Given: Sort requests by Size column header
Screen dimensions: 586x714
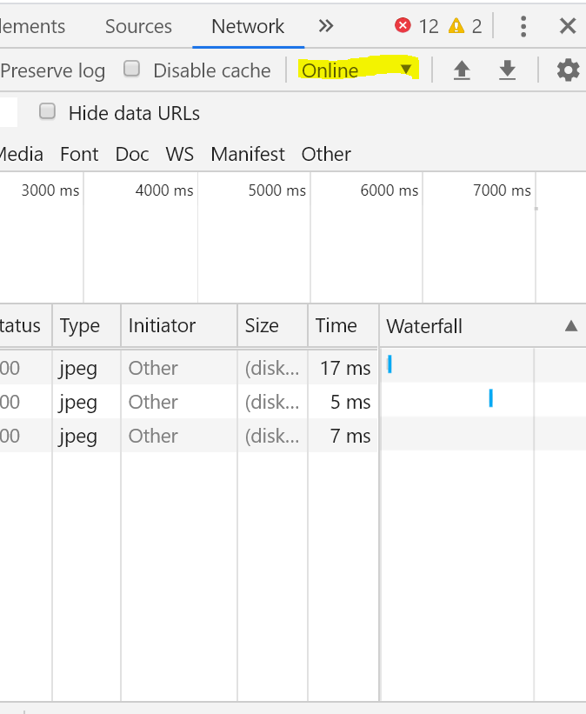Looking at the screenshot, I should pyautogui.click(x=262, y=326).
